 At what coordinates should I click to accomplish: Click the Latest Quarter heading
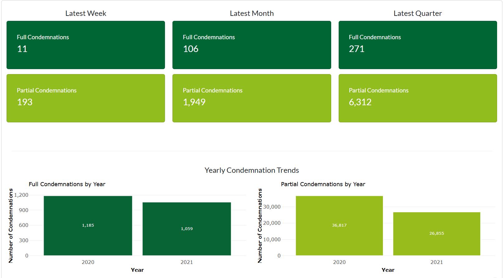[418, 13]
